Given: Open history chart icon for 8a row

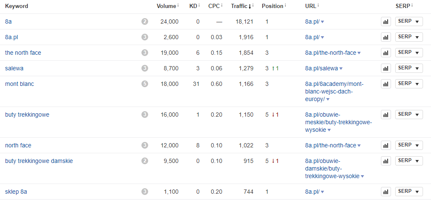Looking at the screenshot, I should [386, 22].
